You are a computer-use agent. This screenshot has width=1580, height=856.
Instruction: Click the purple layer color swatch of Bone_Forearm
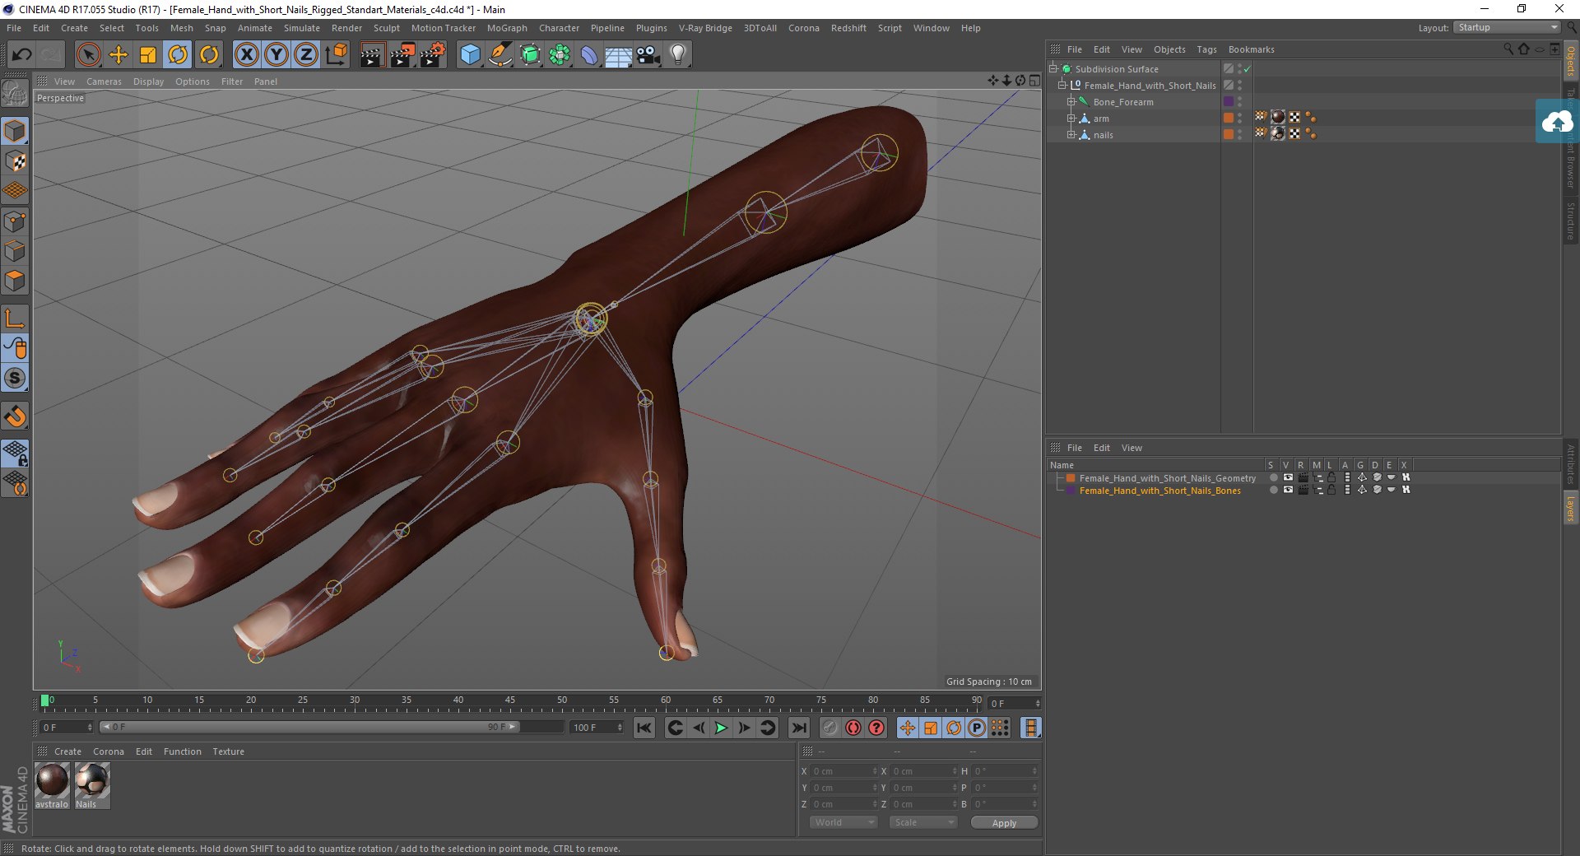(x=1229, y=101)
